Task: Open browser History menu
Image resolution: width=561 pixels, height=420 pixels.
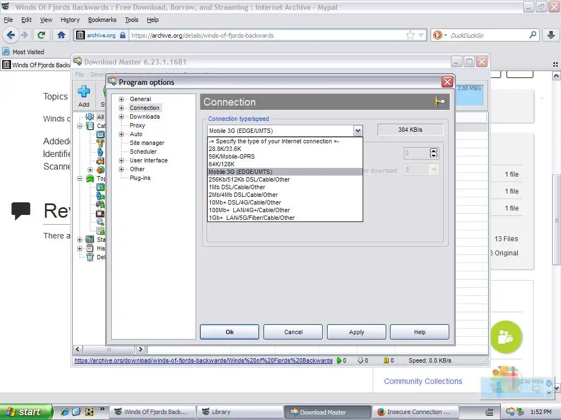Action: click(70, 20)
